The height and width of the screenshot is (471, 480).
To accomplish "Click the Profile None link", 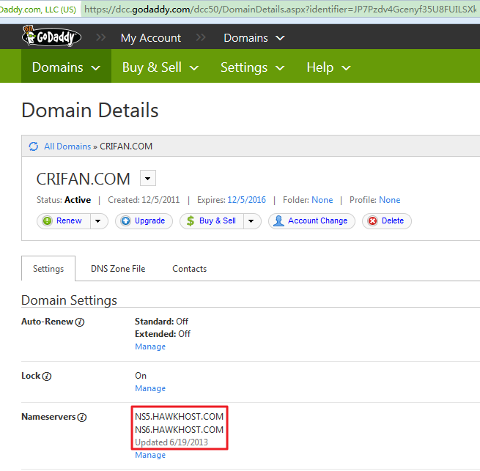I will click(x=389, y=200).
